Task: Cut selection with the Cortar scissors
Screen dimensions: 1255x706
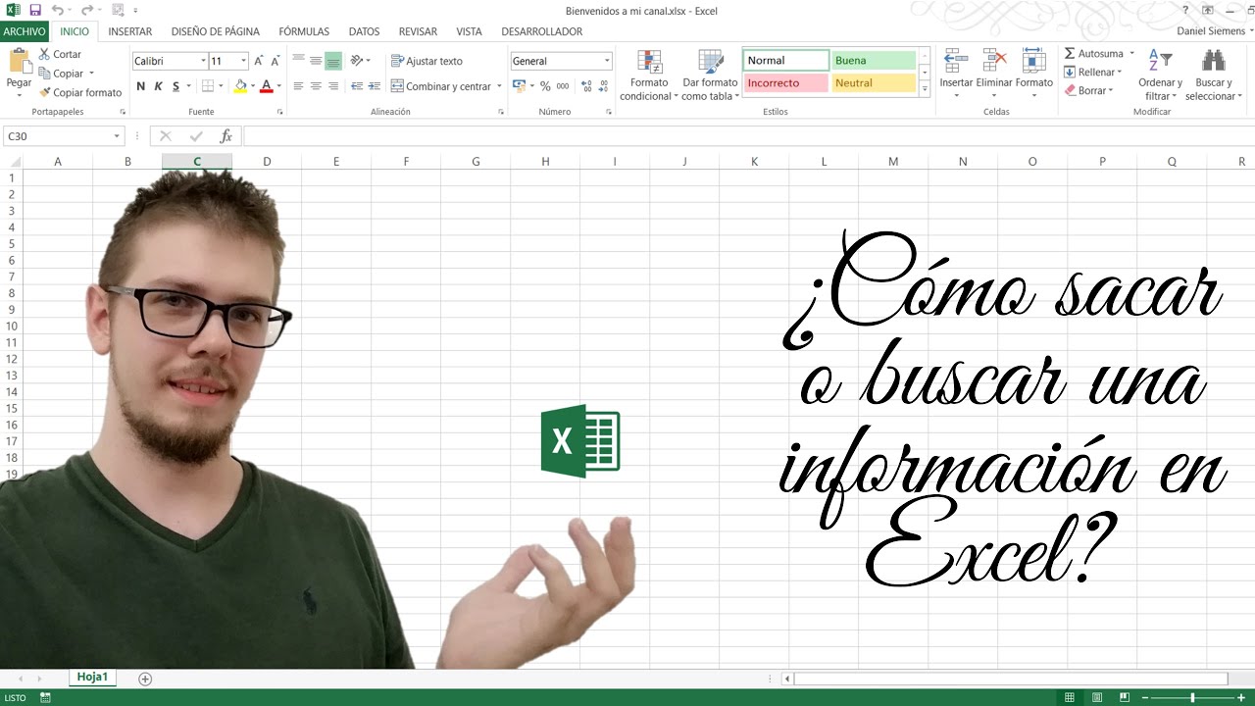Action: coord(60,54)
